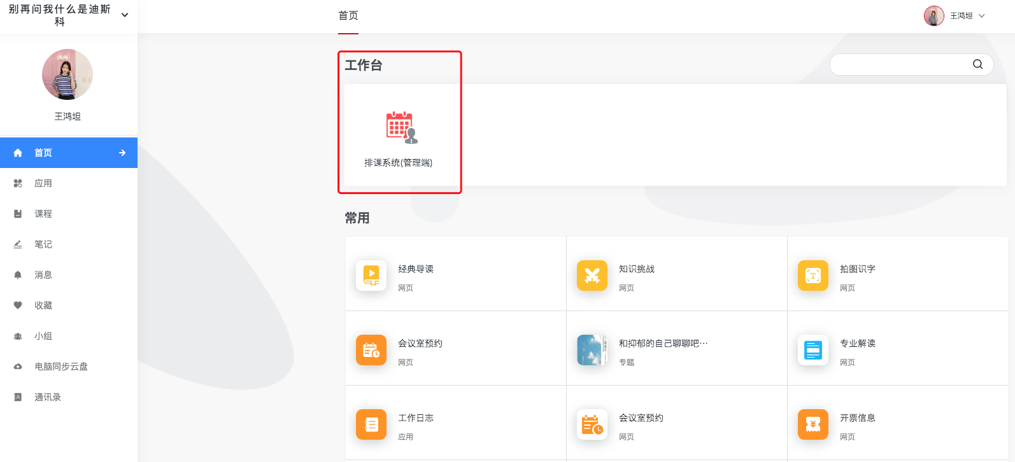Click the arrow on 首页 sidebar item
Screen dimensions: 1015x462
point(122,153)
